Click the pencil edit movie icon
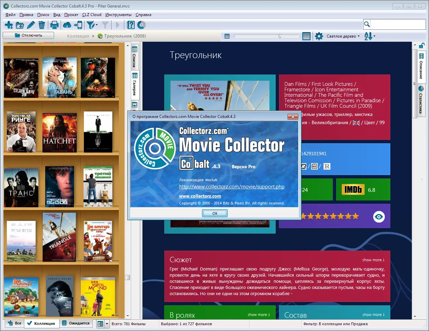 point(31,25)
